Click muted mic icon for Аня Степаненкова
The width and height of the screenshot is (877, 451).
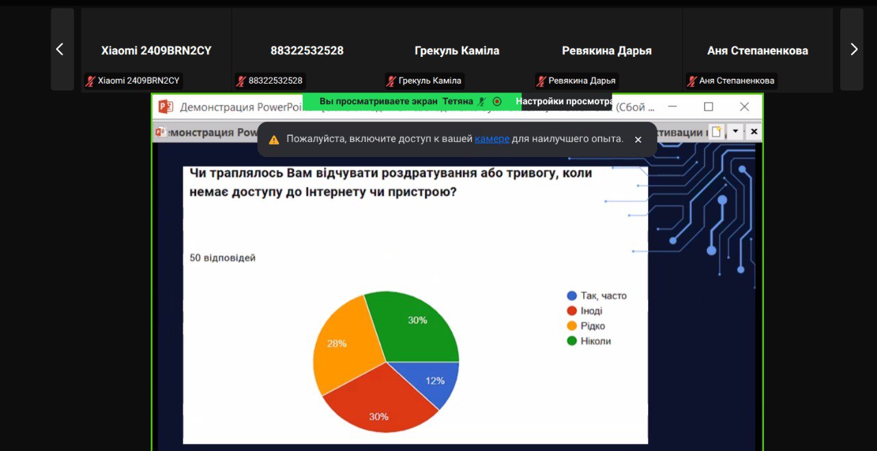pyautogui.click(x=691, y=81)
